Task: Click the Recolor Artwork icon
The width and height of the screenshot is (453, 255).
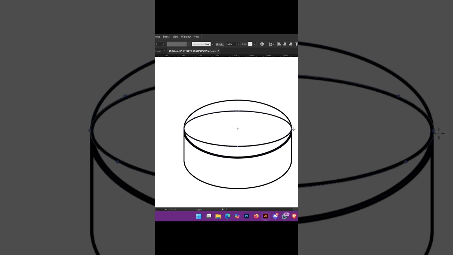Action: pyautogui.click(x=262, y=44)
